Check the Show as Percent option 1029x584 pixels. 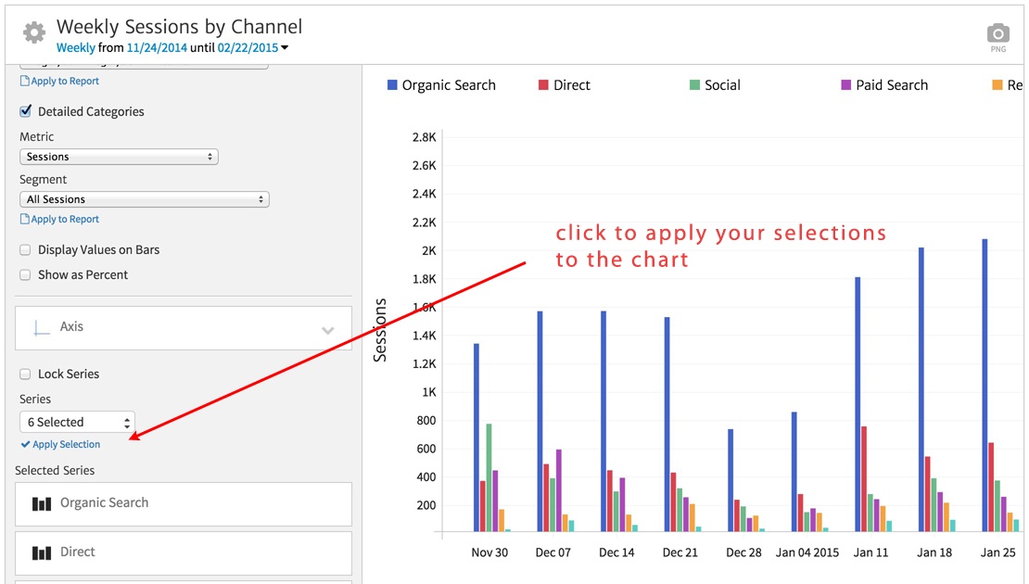(x=26, y=275)
